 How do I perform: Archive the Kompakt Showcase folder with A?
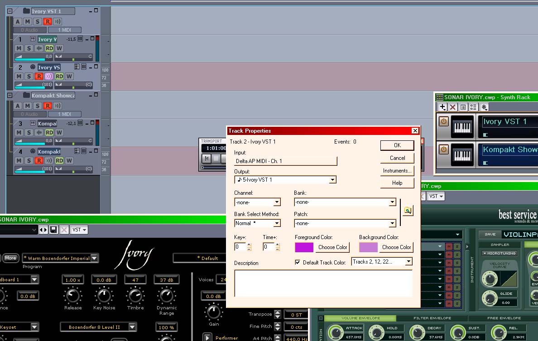(x=18, y=106)
